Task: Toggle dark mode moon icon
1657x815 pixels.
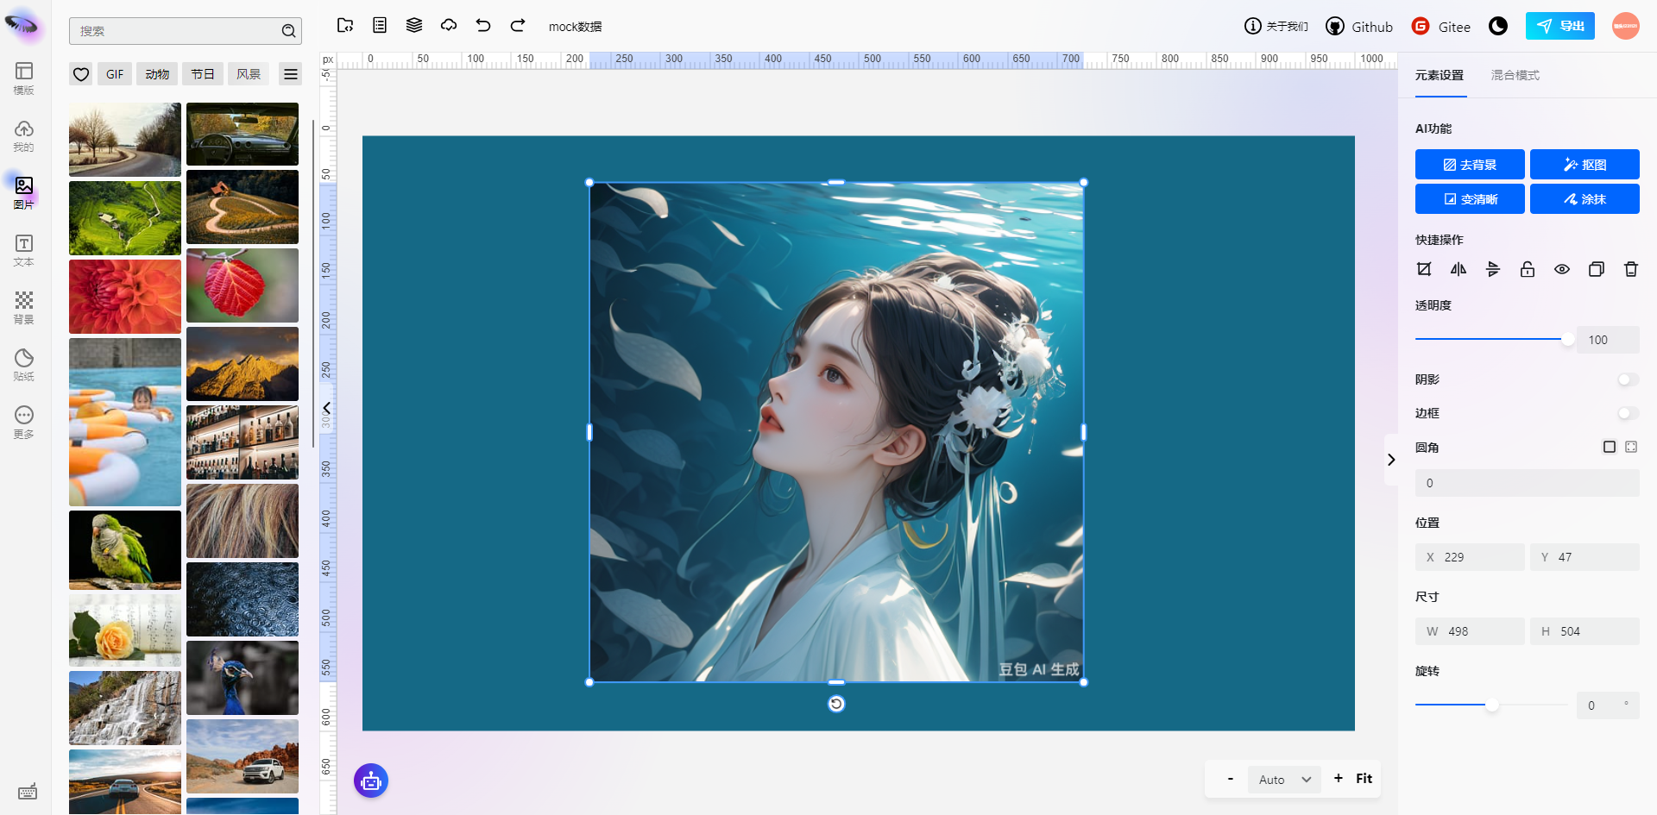Action: point(1498,26)
